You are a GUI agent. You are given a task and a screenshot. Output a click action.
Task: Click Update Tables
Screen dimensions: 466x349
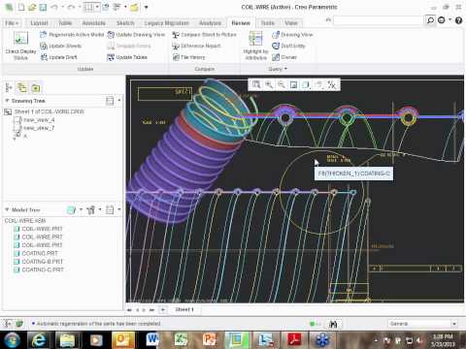click(x=127, y=57)
